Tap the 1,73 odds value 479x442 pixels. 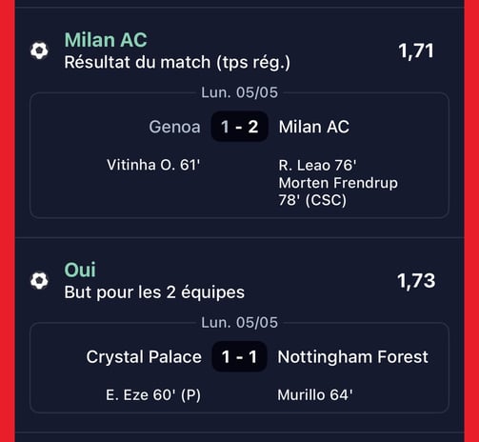pyautogui.click(x=416, y=281)
